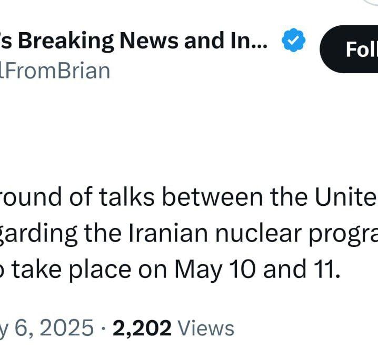Screen dimensions: 378x348
Task: Follow this Breaking News account
Action: pos(349,49)
